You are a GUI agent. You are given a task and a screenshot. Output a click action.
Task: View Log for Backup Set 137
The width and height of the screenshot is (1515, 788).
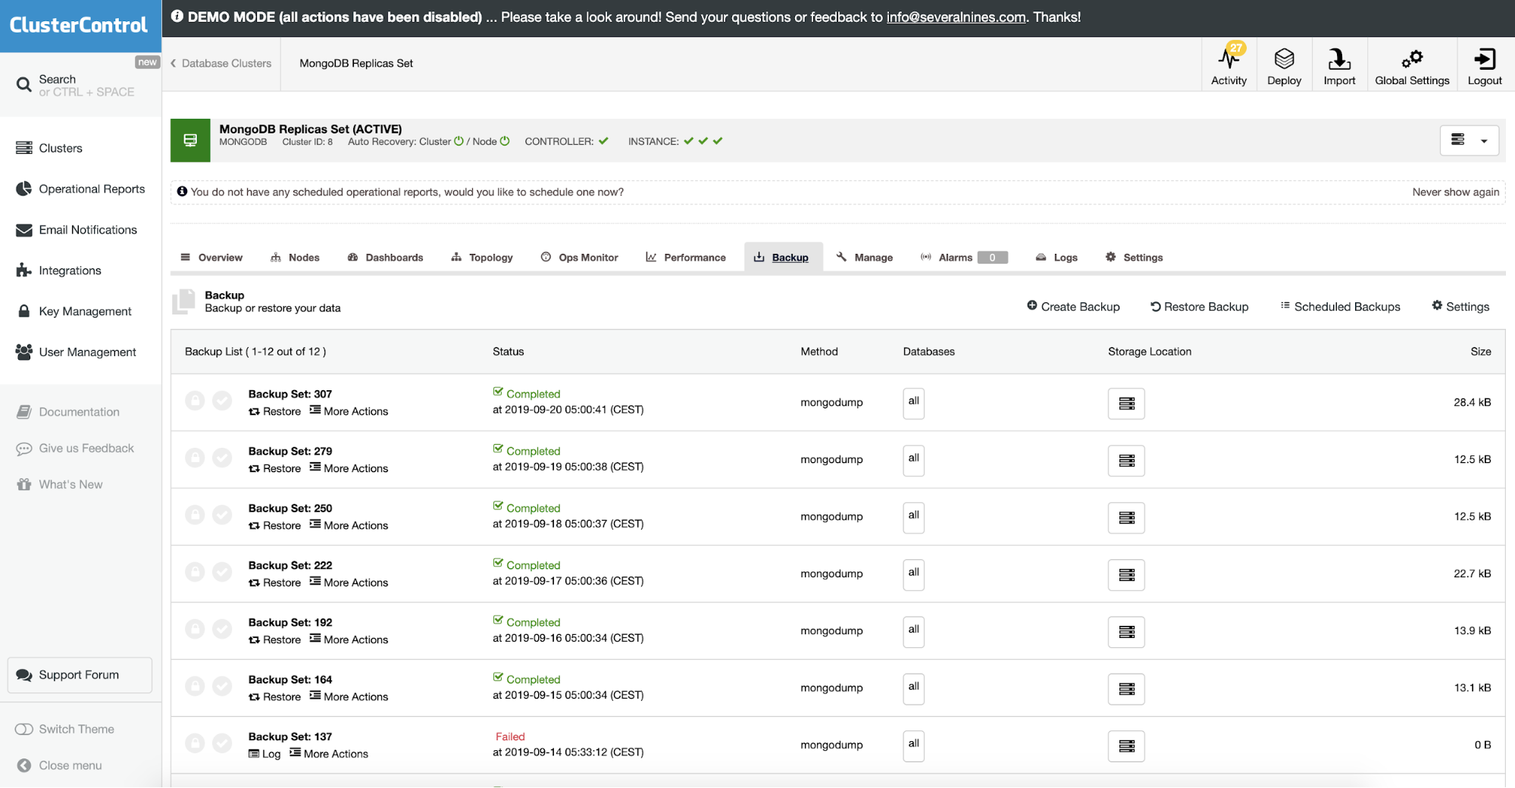[264, 754]
